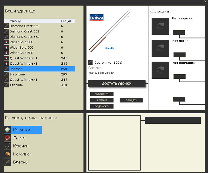Click the Состояние: 100% text

(x=108, y=63)
